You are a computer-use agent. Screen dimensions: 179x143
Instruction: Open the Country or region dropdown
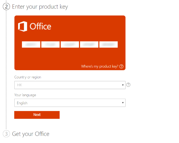coord(70,85)
